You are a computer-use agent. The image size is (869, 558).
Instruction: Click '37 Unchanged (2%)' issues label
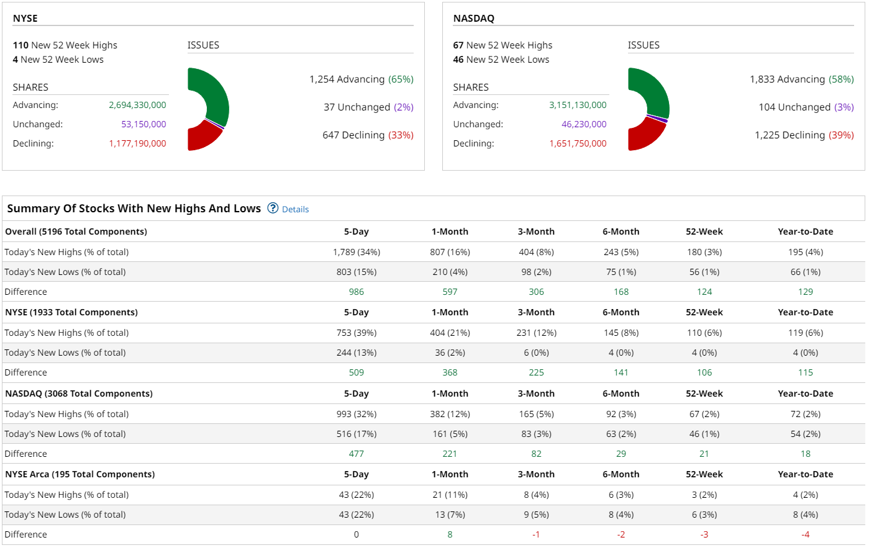[368, 107]
